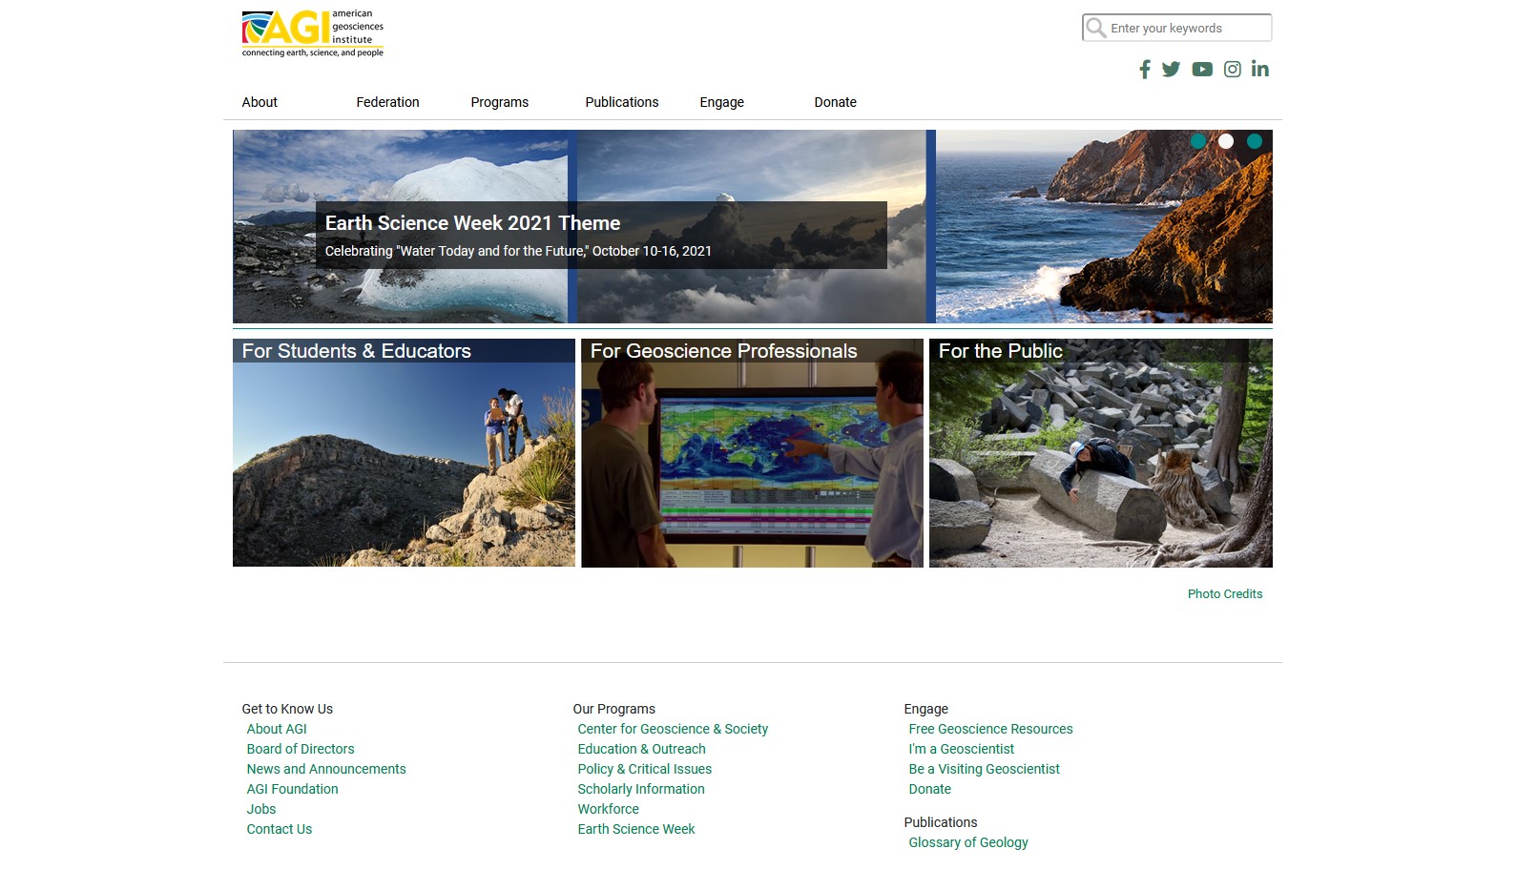Expand the Publications navigation menu
The height and width of the screenshot is (870, 1517).
[x=621, y=102]
